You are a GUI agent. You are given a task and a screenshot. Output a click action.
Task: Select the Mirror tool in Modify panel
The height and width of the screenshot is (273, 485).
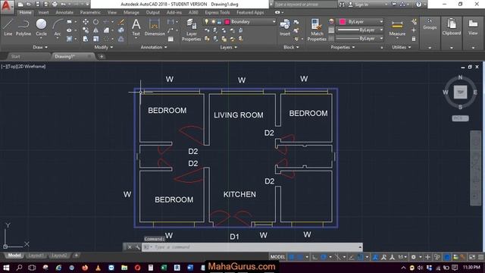[96, 30]
